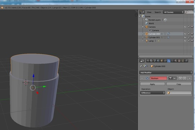The height and width of the screenshot is (130, 195).
Task: Open the Constraints properties tab
Action: pos(165,61)
